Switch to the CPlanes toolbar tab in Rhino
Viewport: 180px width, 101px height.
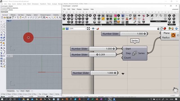pos(13,15)
